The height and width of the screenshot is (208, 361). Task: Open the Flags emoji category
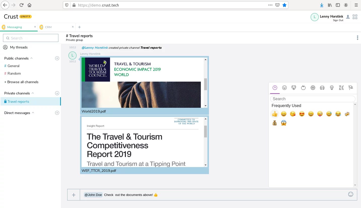(351, 88)
